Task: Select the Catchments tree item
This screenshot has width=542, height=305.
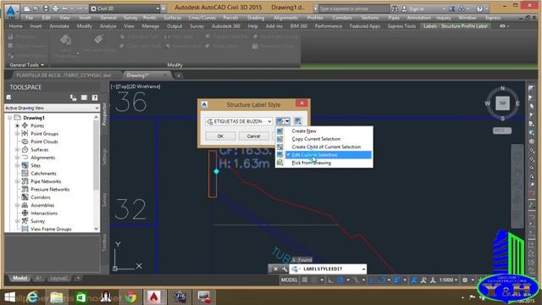Action: click(x=43, y=174)
